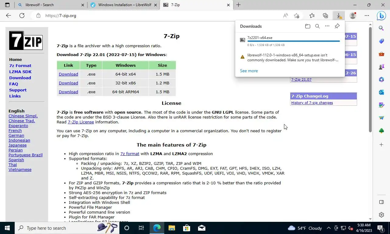Open sidebar Microsoft 365 icon
390x234 pixels.
click(381, 80)
